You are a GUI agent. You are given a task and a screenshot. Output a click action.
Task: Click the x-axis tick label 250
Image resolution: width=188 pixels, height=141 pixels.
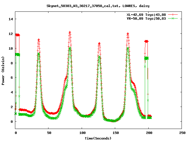(182, 133)
